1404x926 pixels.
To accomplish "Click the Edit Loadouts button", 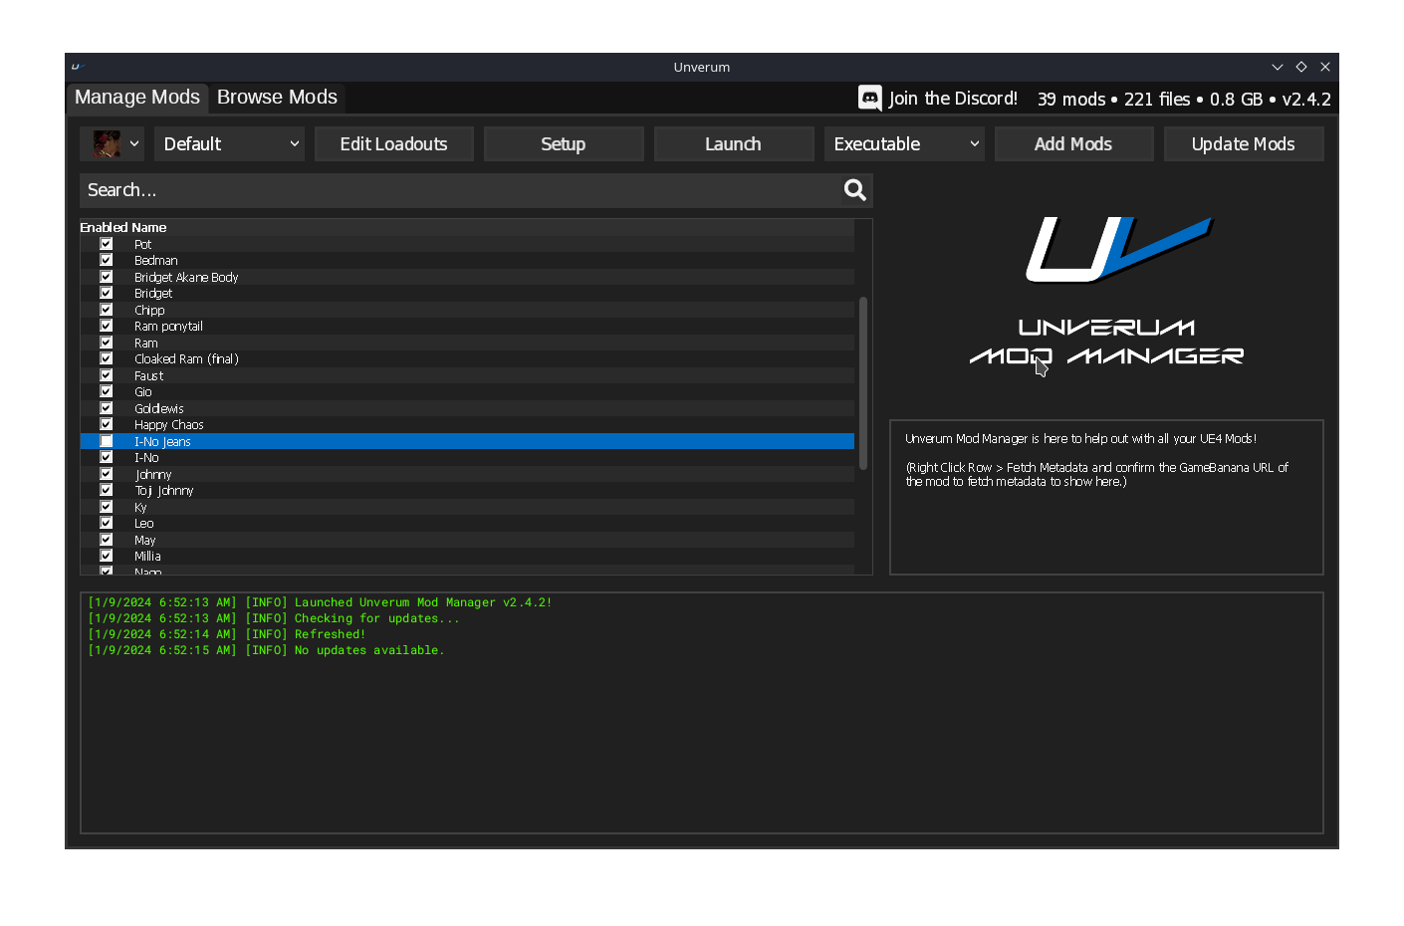I will click(393, 143).
